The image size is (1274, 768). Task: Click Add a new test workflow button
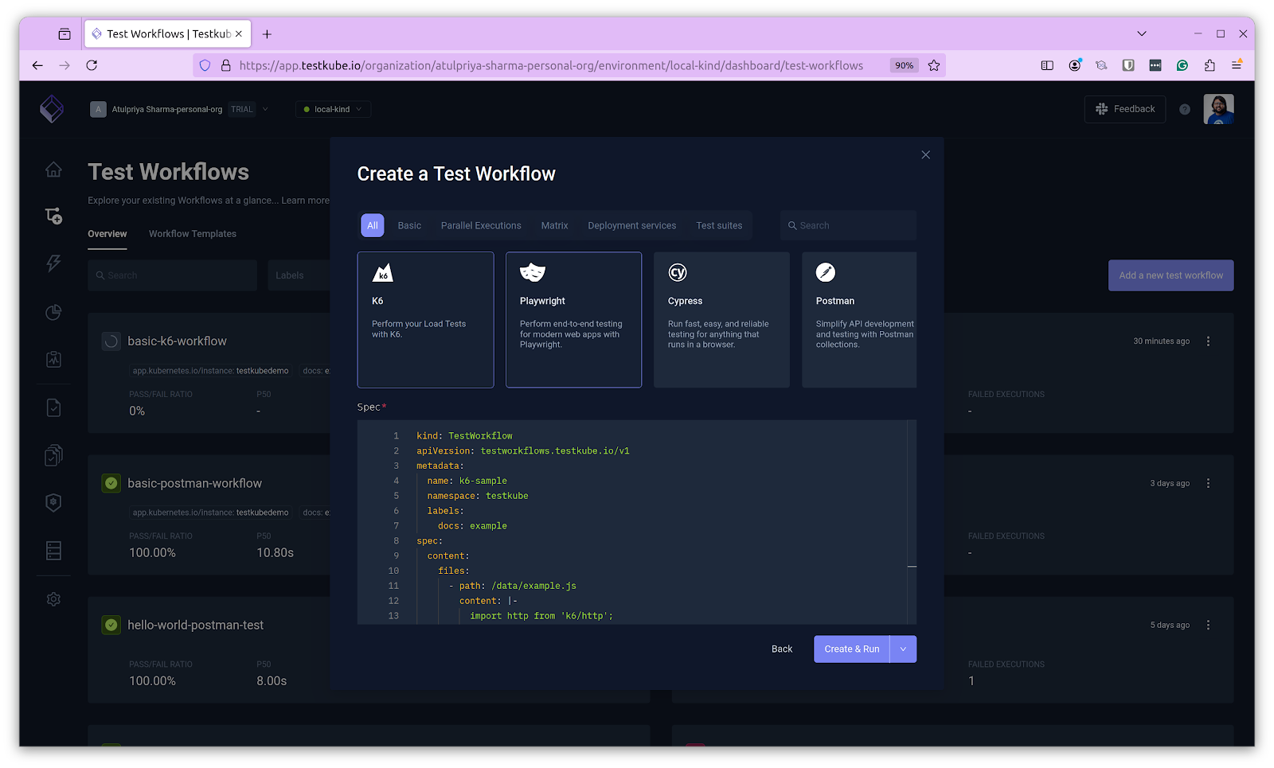pos(1170,275)
